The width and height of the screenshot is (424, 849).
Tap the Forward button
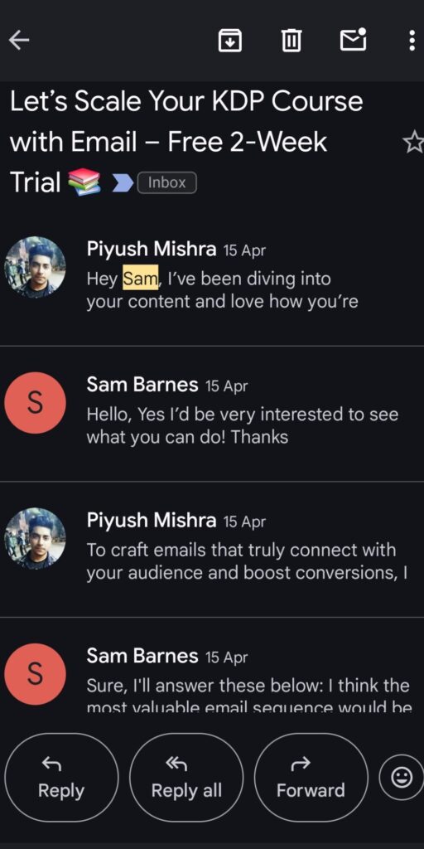311,778
